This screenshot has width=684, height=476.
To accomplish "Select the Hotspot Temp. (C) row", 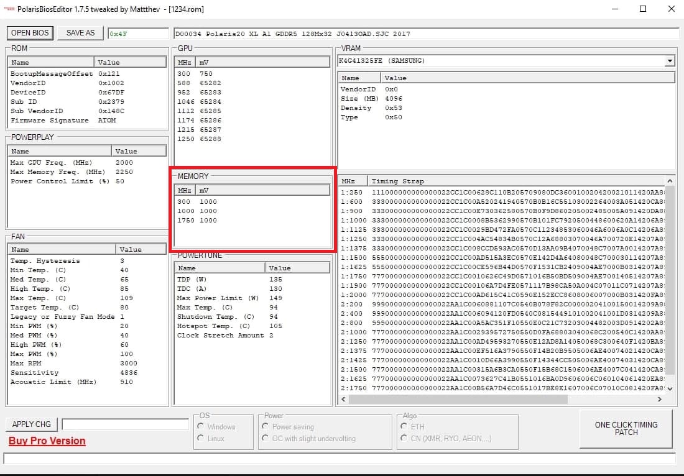I will (x=252, y=326).
